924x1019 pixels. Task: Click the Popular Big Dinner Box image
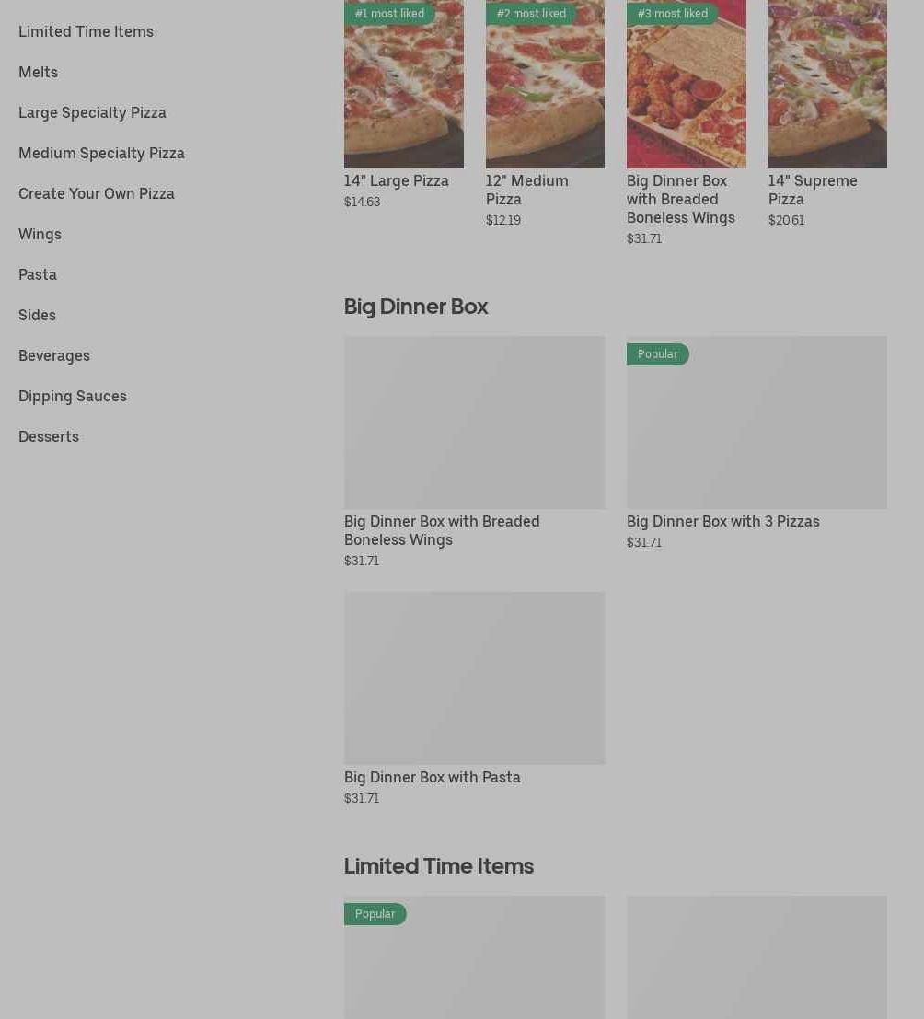757,423
